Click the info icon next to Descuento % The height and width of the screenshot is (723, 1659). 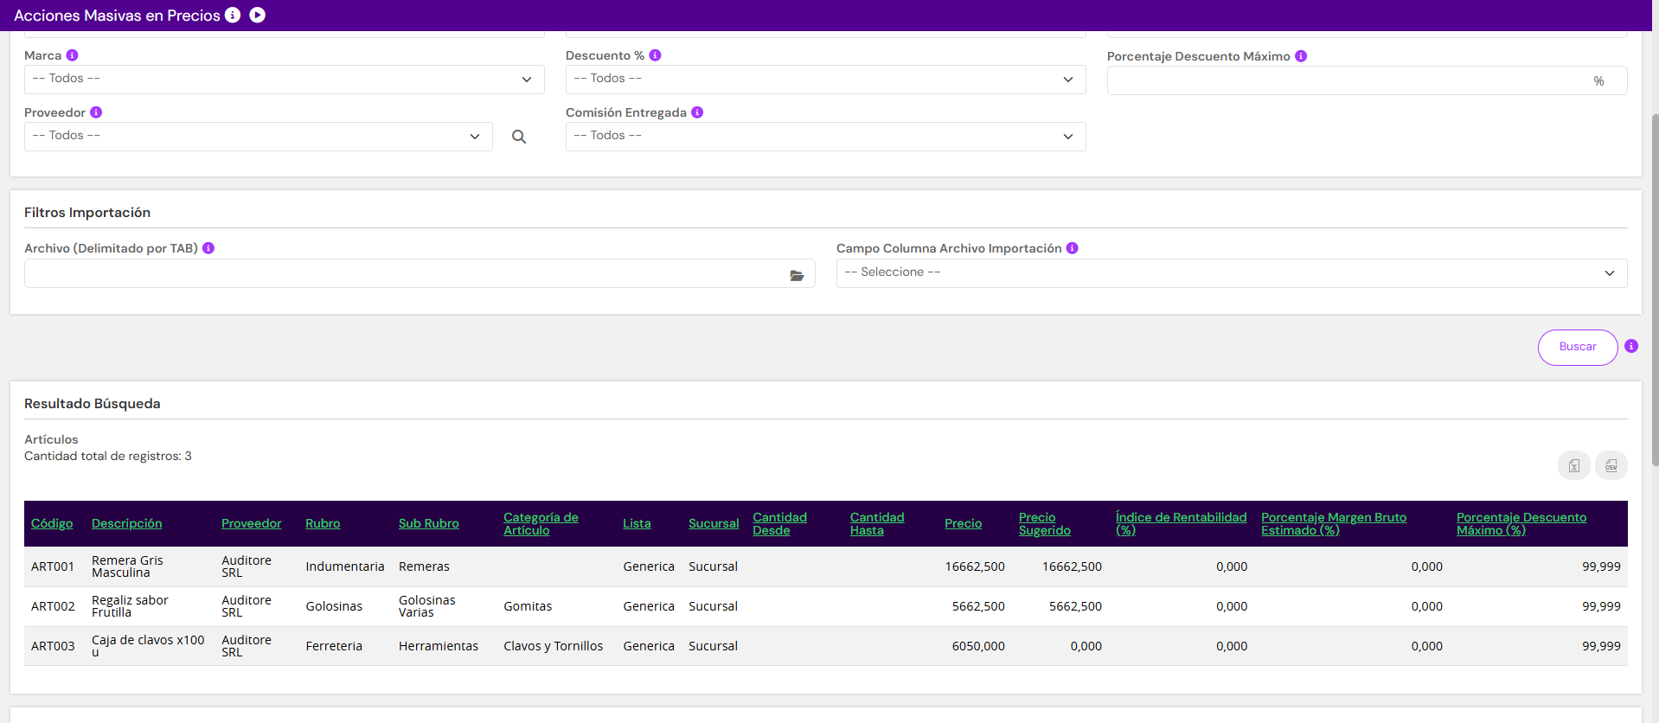click(x=656, y=55)
